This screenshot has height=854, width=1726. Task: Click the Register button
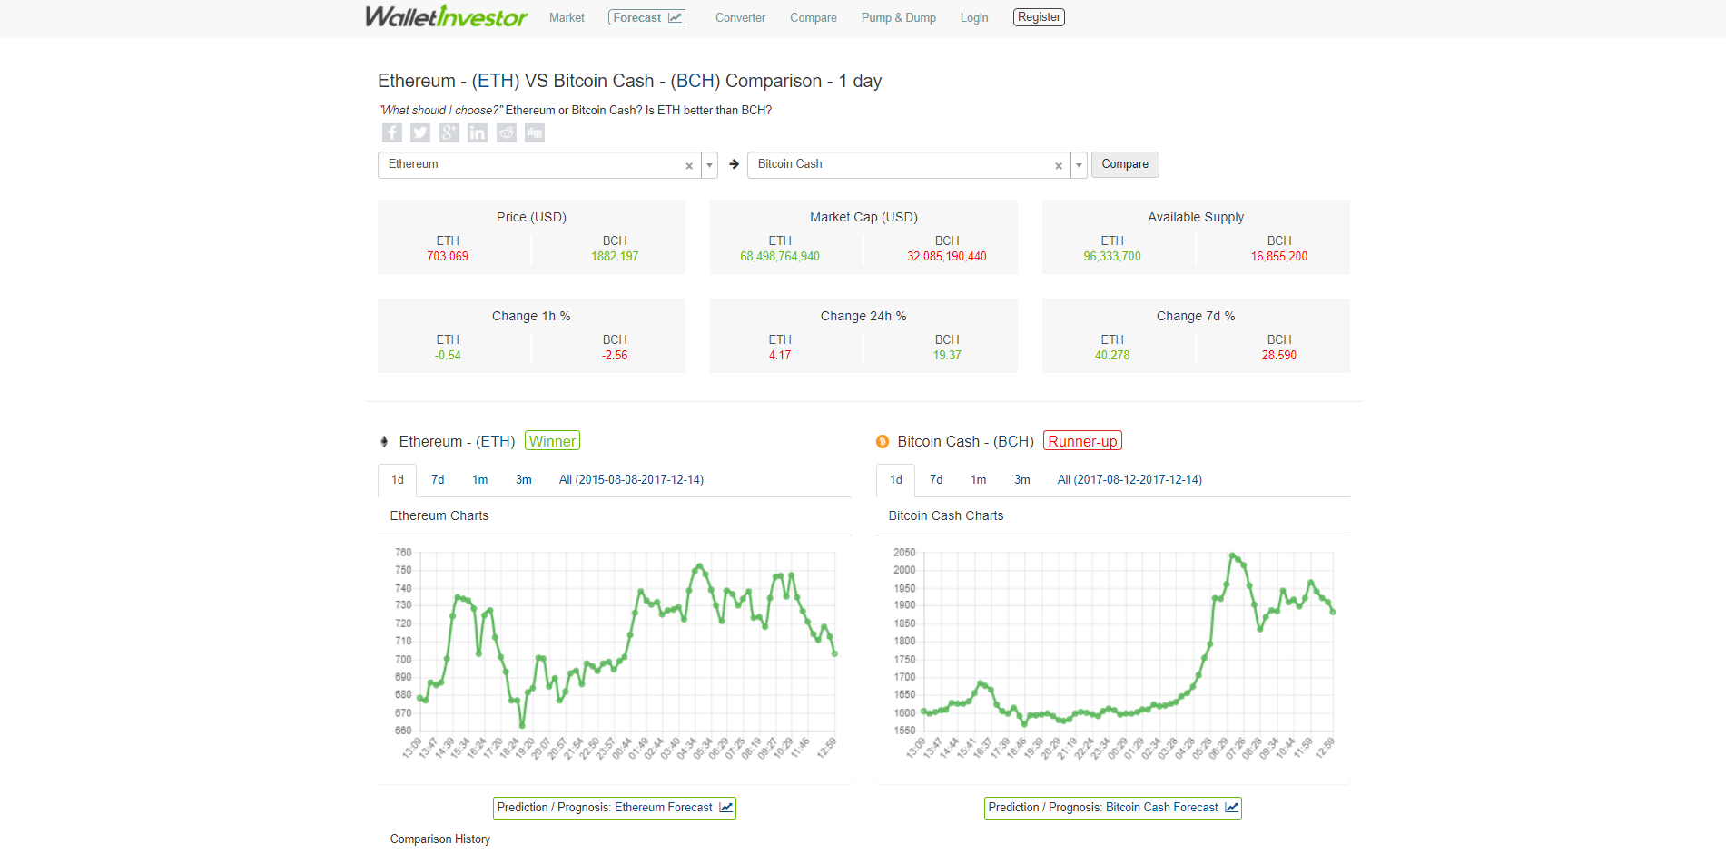click(x=1039, y=17)
